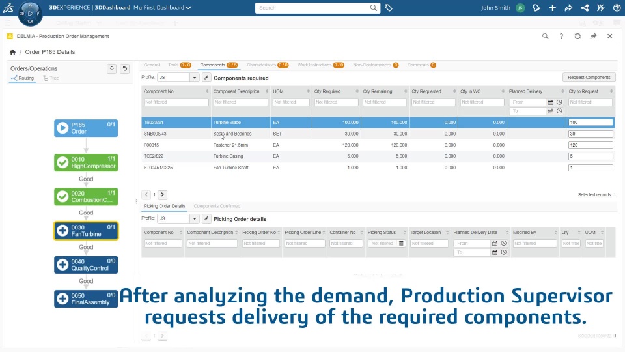Switch to the Comments tab
The image size is (625, 352).
point(421,65)
